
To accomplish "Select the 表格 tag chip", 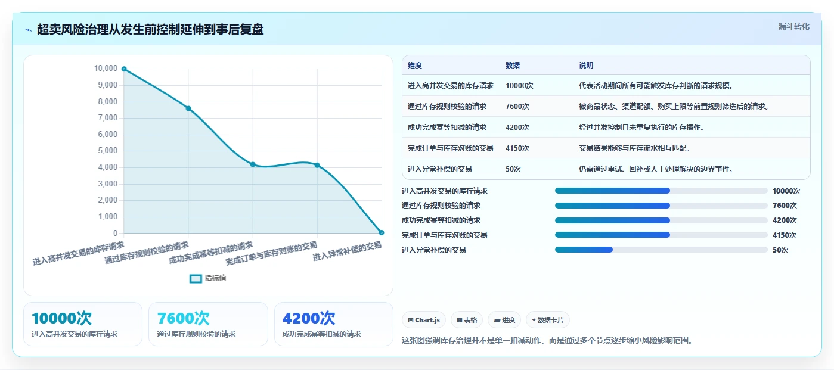I will click(467, 320).
